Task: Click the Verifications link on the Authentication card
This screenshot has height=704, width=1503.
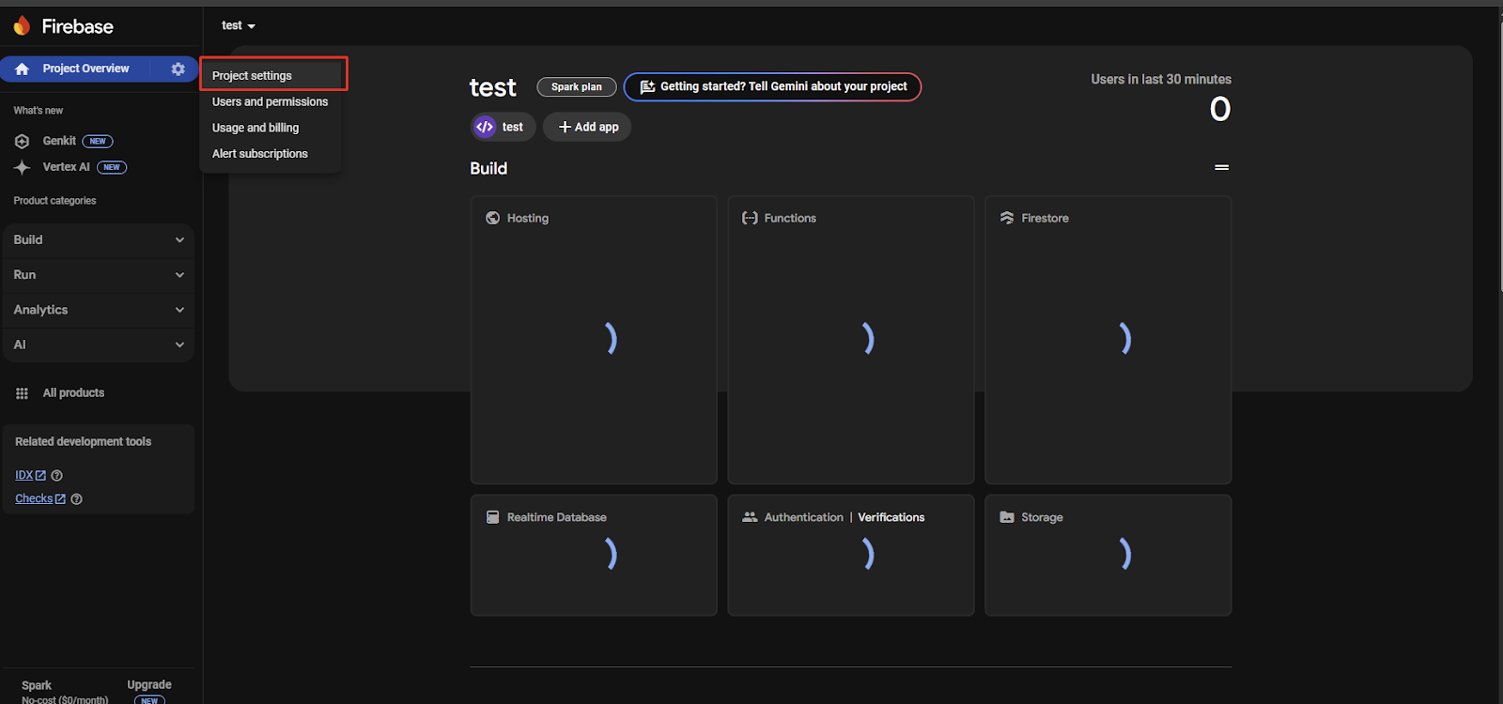Action: (x=891, y=517)
